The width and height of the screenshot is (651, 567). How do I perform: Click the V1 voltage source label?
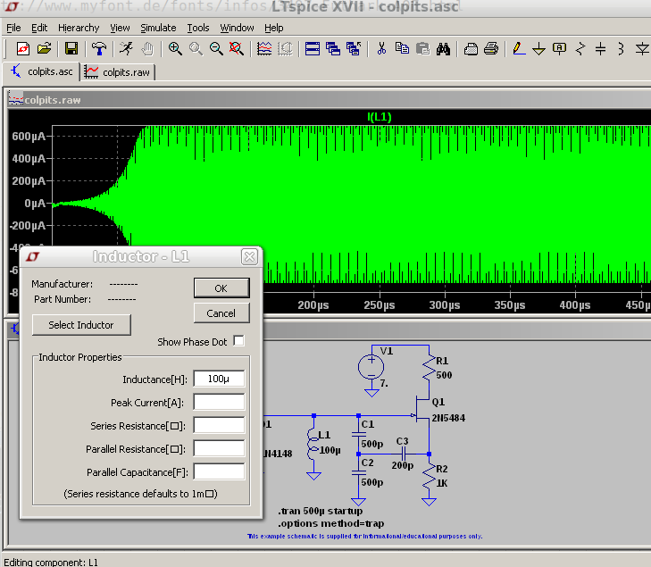coord(386,351)
